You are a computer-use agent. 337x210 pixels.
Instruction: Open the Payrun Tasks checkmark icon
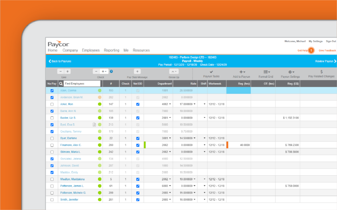click(211, 71)
